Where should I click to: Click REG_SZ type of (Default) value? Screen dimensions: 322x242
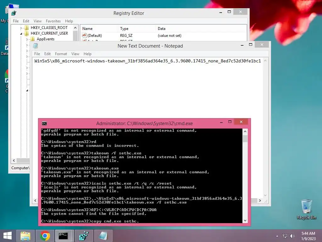[x=126, y=35]
